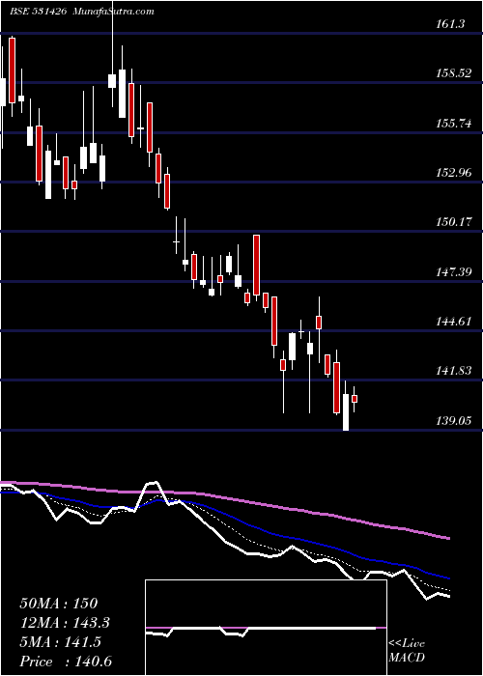Click the Price : 140.6 readout
This screenshot has height=676, width=483.
point(66,662)
